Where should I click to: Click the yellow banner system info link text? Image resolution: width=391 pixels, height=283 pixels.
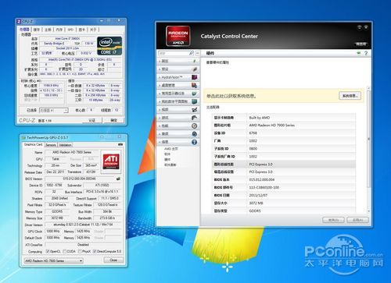pos(231,96)
